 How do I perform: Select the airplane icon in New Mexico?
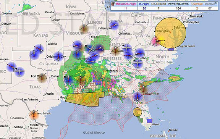click(19, 71)
